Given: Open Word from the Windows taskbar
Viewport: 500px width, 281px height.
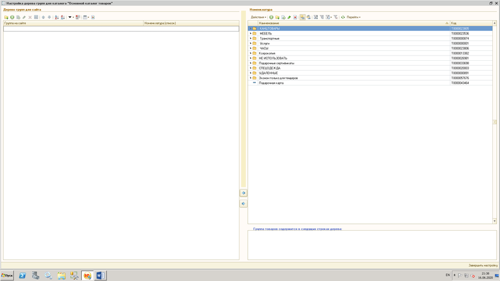Looking at the screenshot, I should 100,276.
